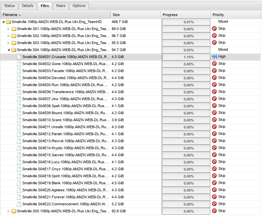Click the 0.05% progress bar of S04 folder
Image resolution: width=262 pixels, height=216 pixels.
(186, 50)
